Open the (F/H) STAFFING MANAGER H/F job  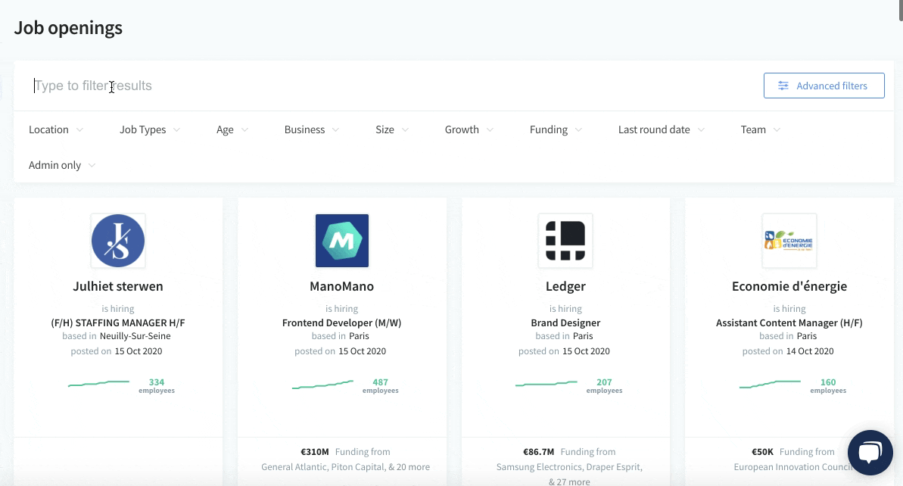click(x=118, y=323)
